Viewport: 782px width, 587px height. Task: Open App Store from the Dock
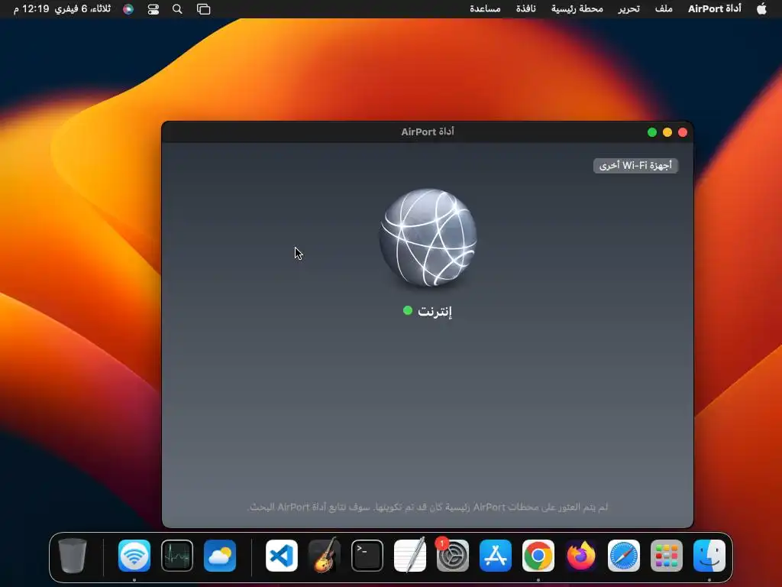point(495,556)
